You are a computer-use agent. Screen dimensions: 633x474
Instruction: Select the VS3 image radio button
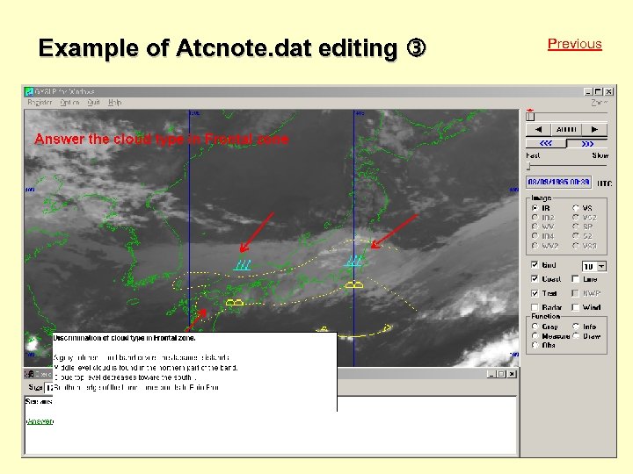point(576,246)
